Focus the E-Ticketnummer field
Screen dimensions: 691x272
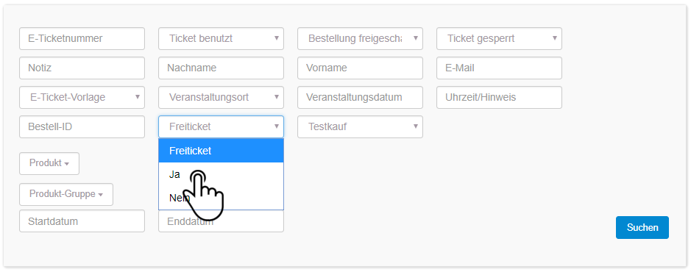82,39
